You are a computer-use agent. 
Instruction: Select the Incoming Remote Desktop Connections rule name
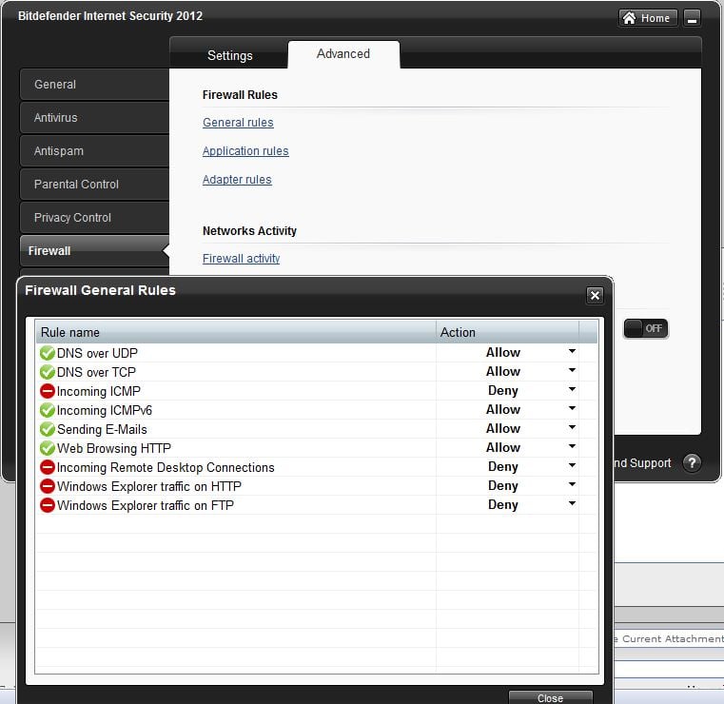tap(166, 468)
